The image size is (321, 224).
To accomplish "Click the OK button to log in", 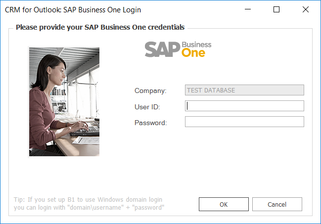I will coord(224,204).
